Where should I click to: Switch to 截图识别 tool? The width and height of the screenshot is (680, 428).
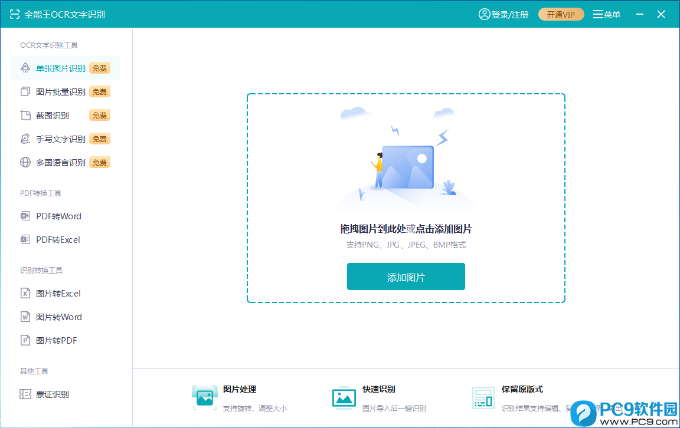pos(66,115)
